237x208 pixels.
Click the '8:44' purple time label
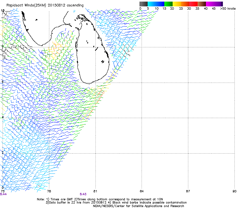(3, 194)
